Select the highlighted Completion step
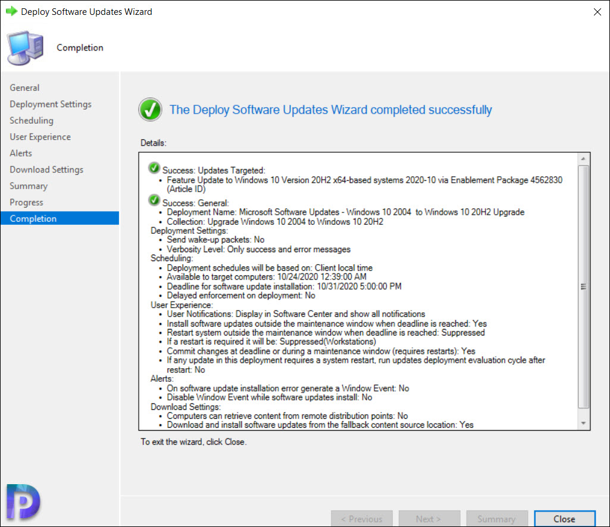The width and height of the screenshot is (610, 527). tap(60, 218)
